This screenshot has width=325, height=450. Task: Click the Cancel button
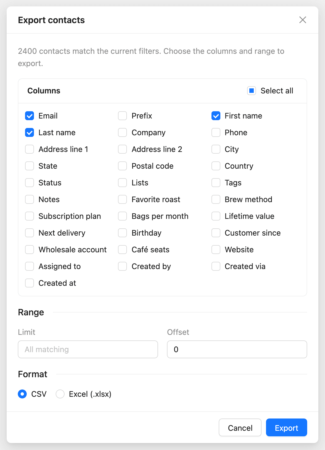[x=240, y=427]
